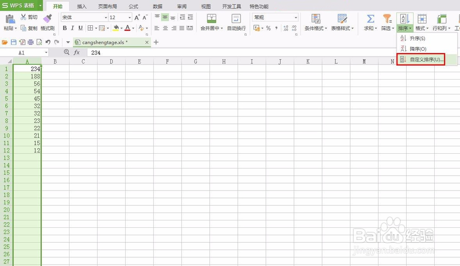The image size is (460, 266).
Task: Apply the red font color
Action: click(x=127, y=28)
